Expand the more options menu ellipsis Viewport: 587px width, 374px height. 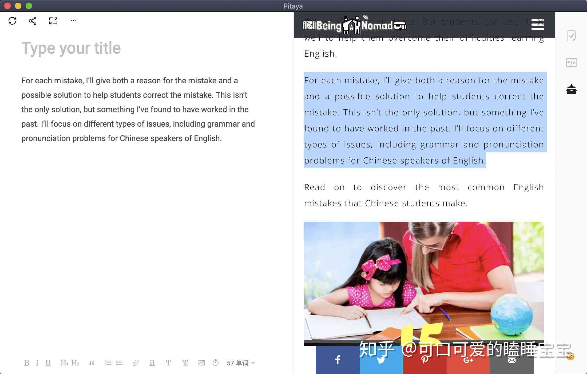point(73,21)
